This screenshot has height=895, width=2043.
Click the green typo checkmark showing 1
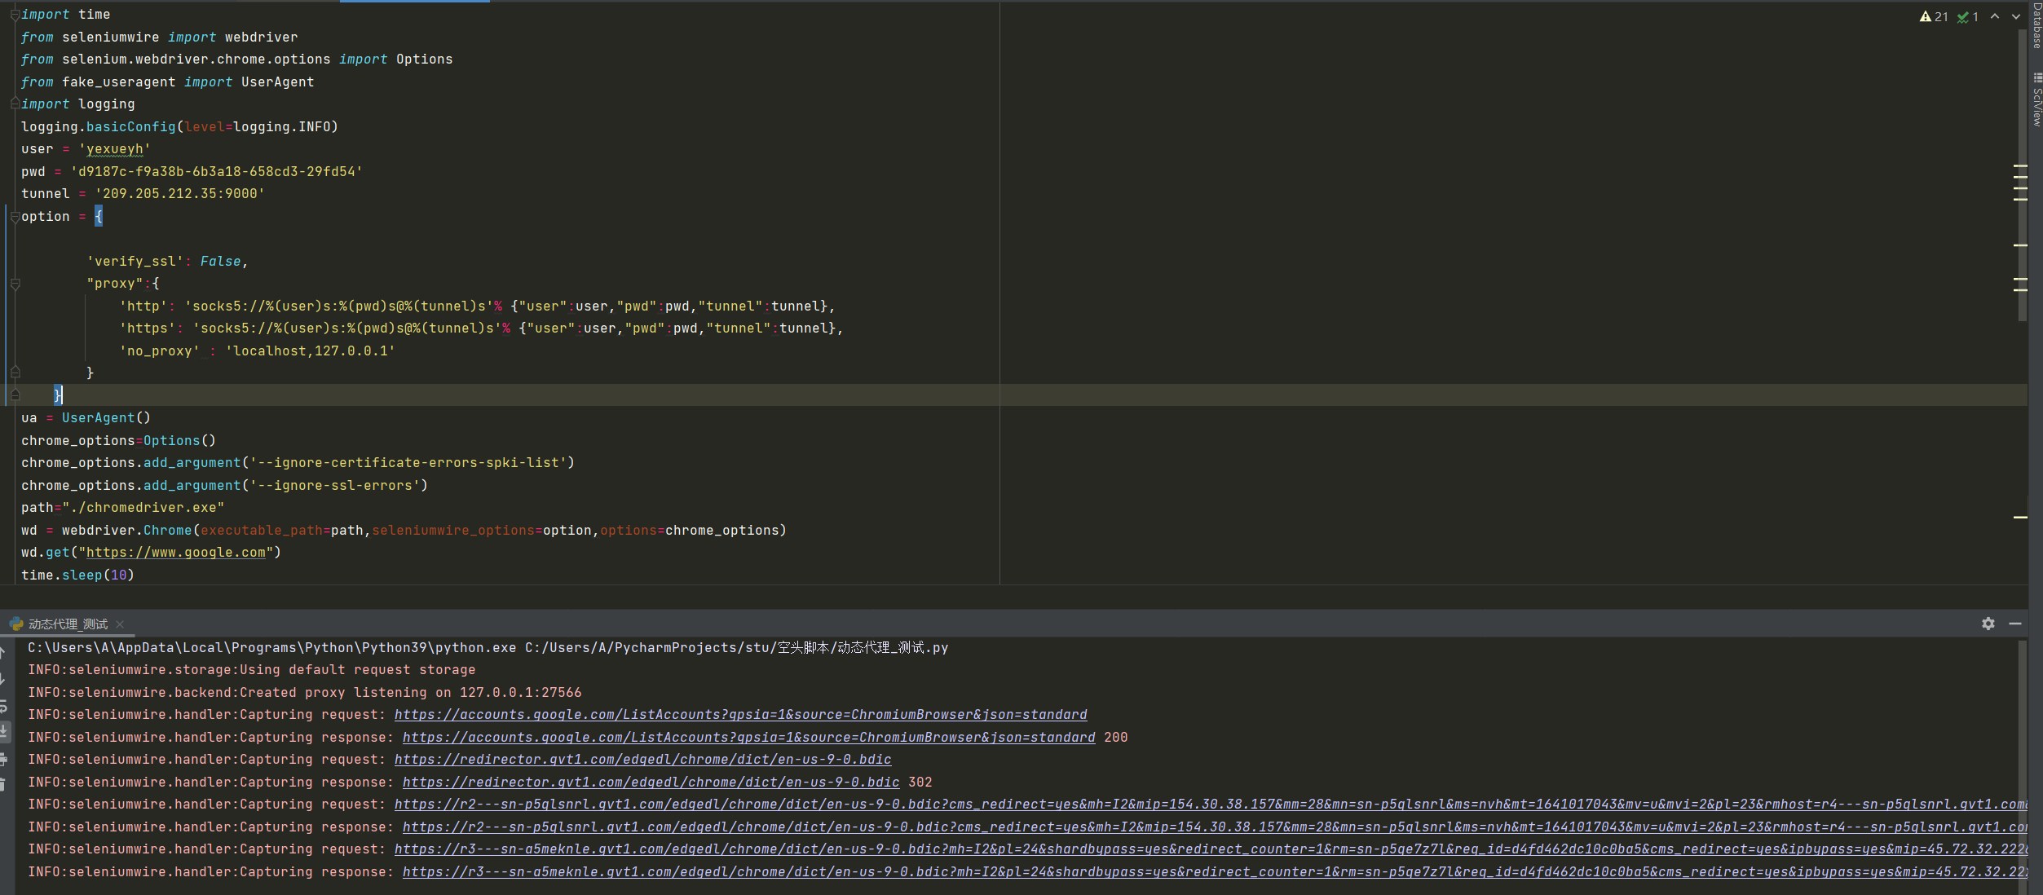pyautogui.click(x=1968, y=16)
